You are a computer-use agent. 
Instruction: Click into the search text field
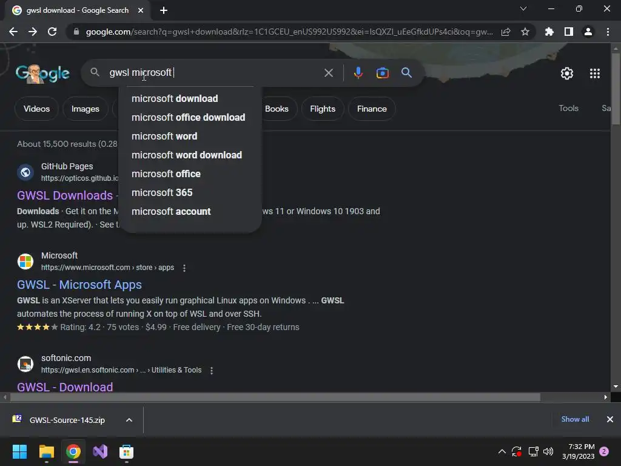click(x=214, y=73)
